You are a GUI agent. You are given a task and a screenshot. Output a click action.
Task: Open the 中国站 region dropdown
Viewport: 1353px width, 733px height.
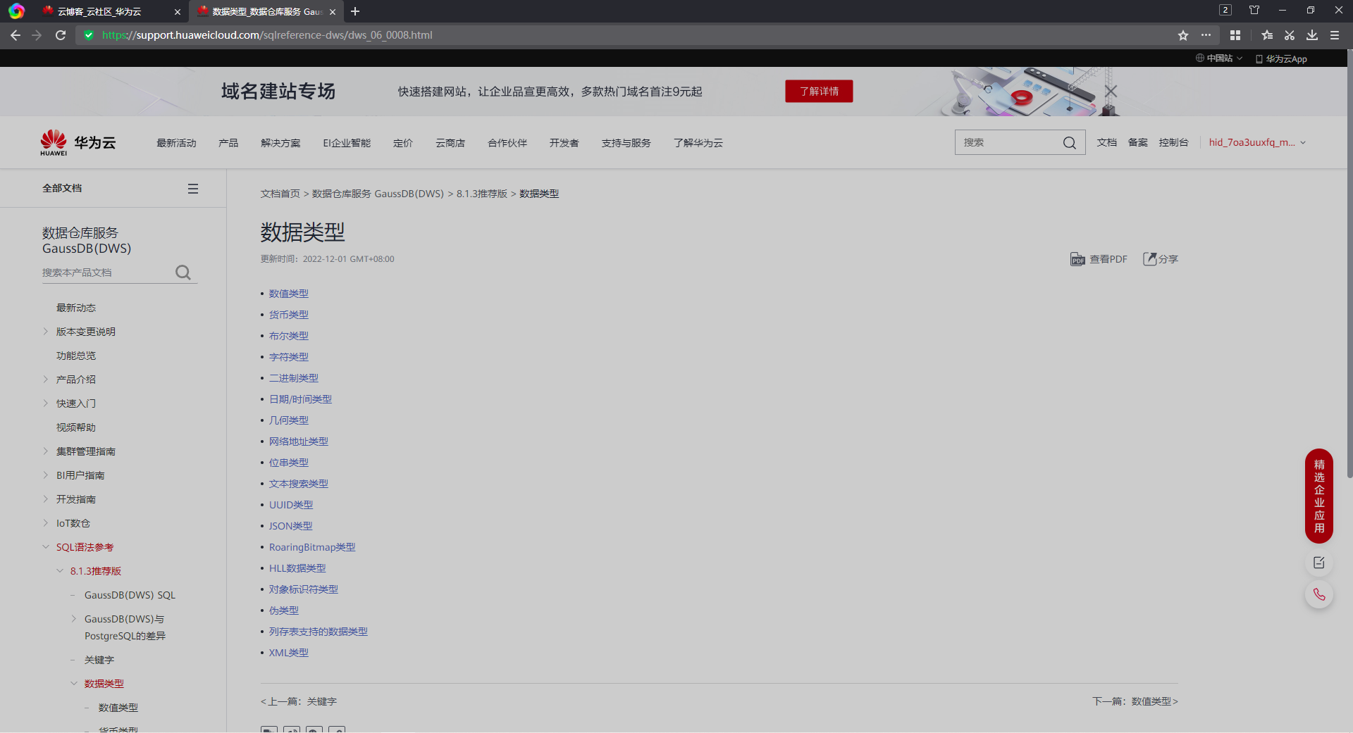(x=1219, y=58)
